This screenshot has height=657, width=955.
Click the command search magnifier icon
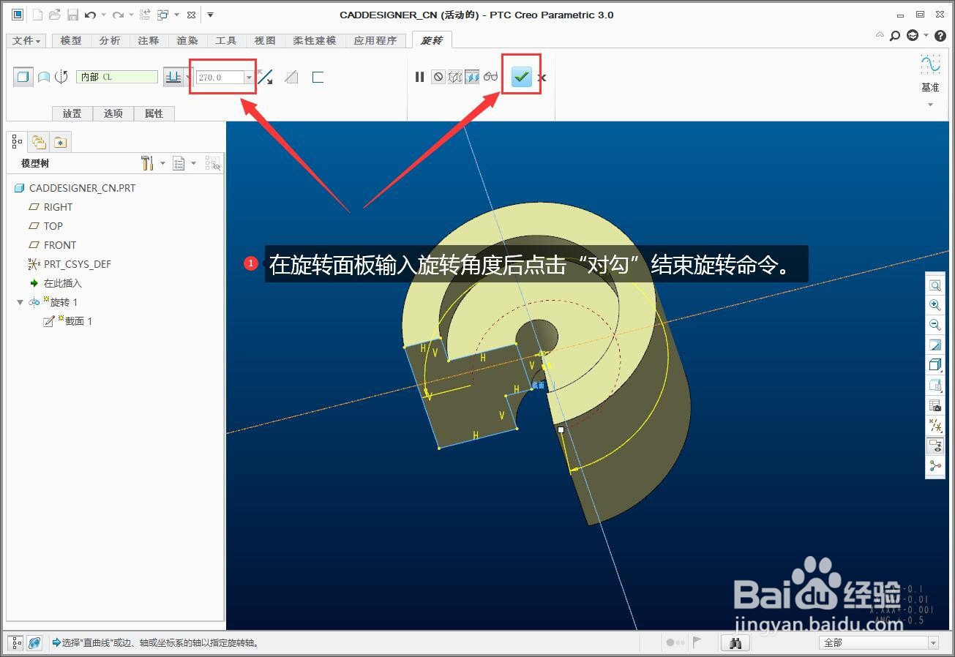pos(896,35)
